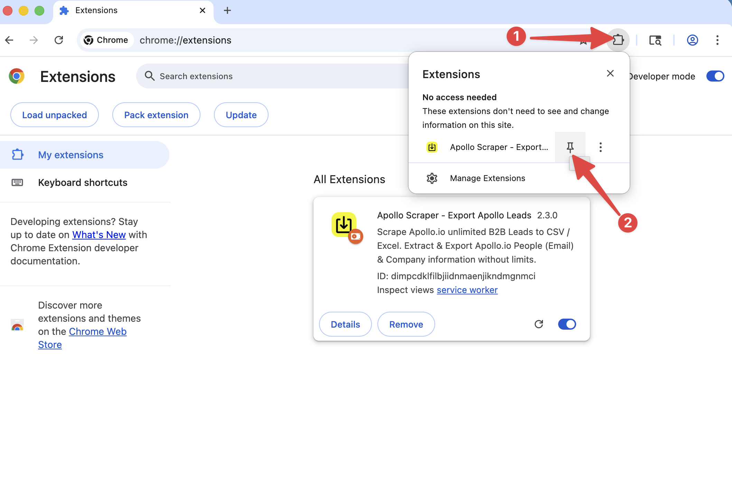Open more options for Apollo Scraper in popup
The image size is (732, 499).
(x=601, y=147)
